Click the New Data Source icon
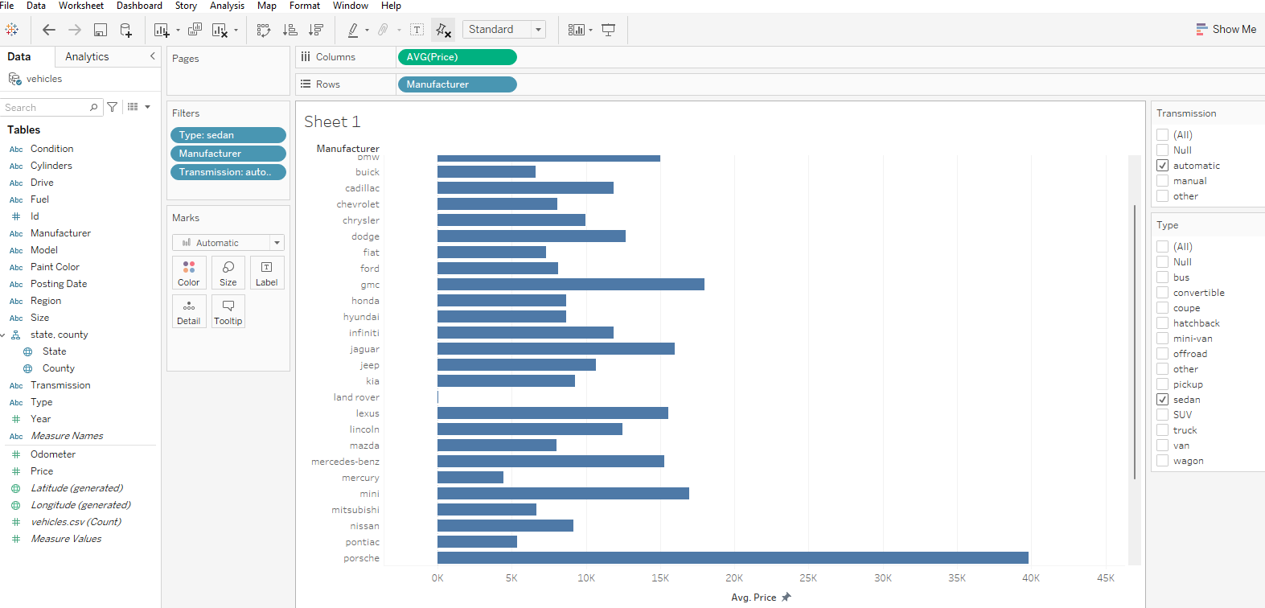 126,30
